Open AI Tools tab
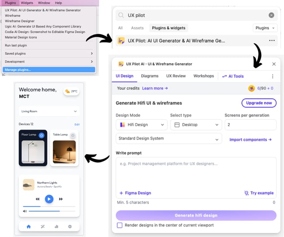Image resolution: width=284 pixels, height=237 pixels. [233, 76]
